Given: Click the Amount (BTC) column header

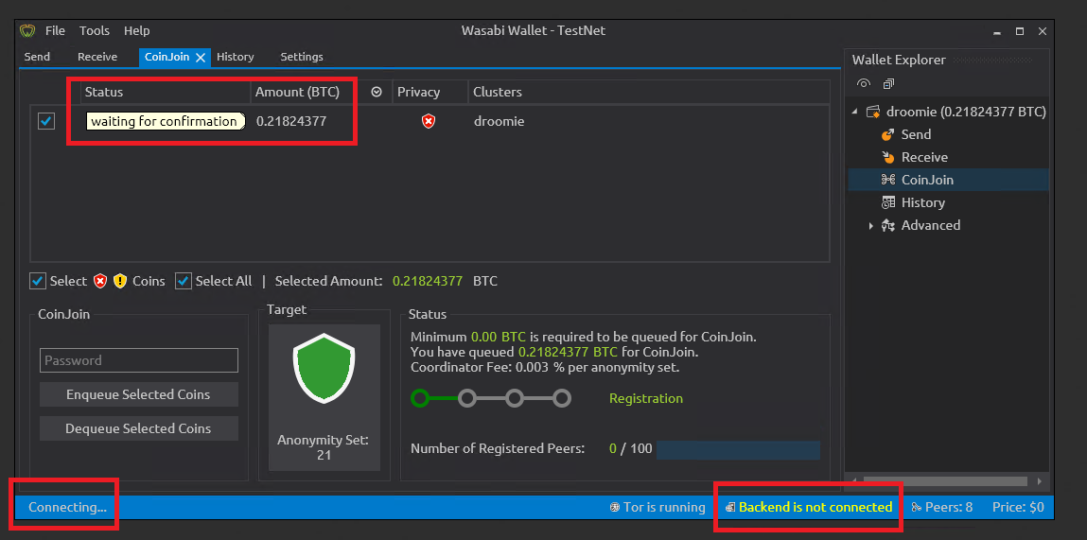Looking at the screenshot, I should [306, 92].
